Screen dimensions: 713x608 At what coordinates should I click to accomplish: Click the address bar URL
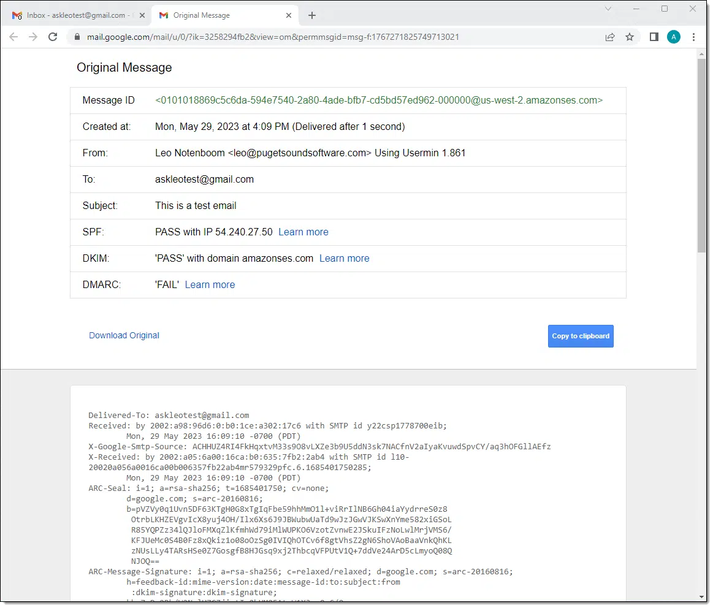[x=273, y=37]
